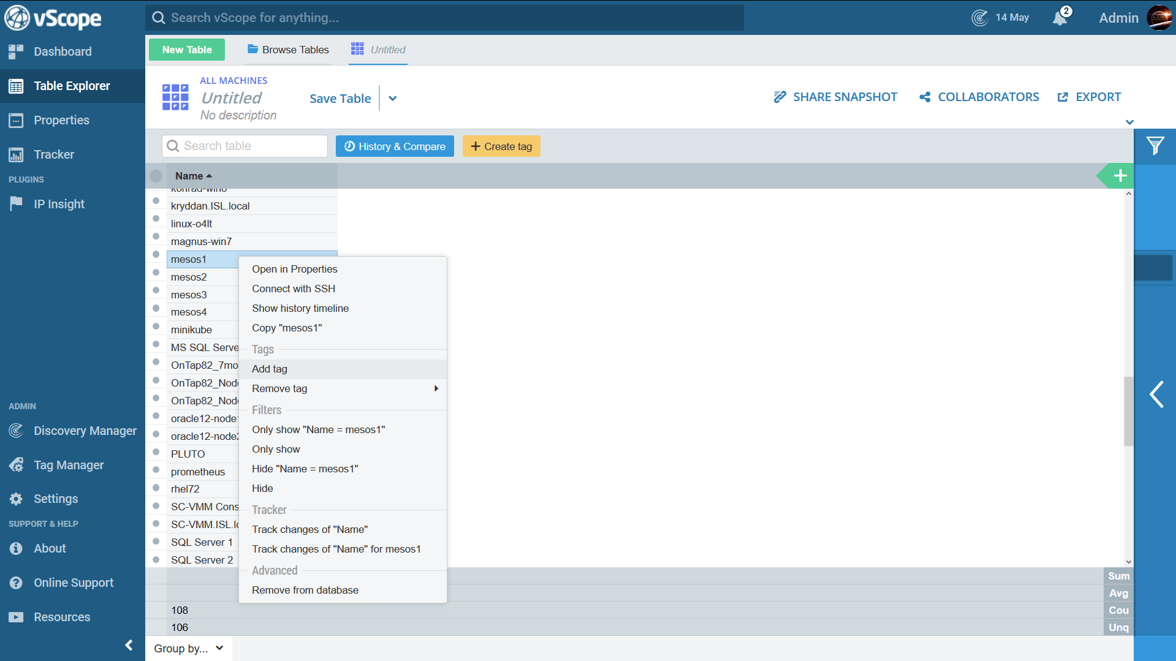Choose Remove from database
Image resolution: width=1176 pixels, height=661 pixels.
[x=343, y=590]
